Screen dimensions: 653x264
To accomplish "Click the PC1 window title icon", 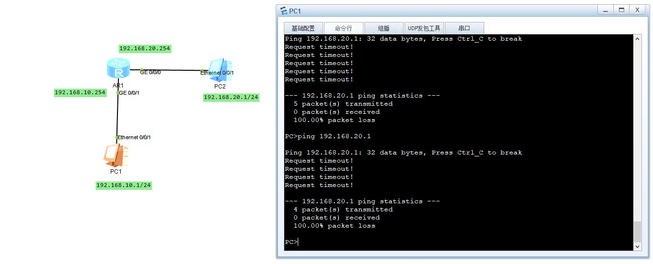I will (284, 11).
